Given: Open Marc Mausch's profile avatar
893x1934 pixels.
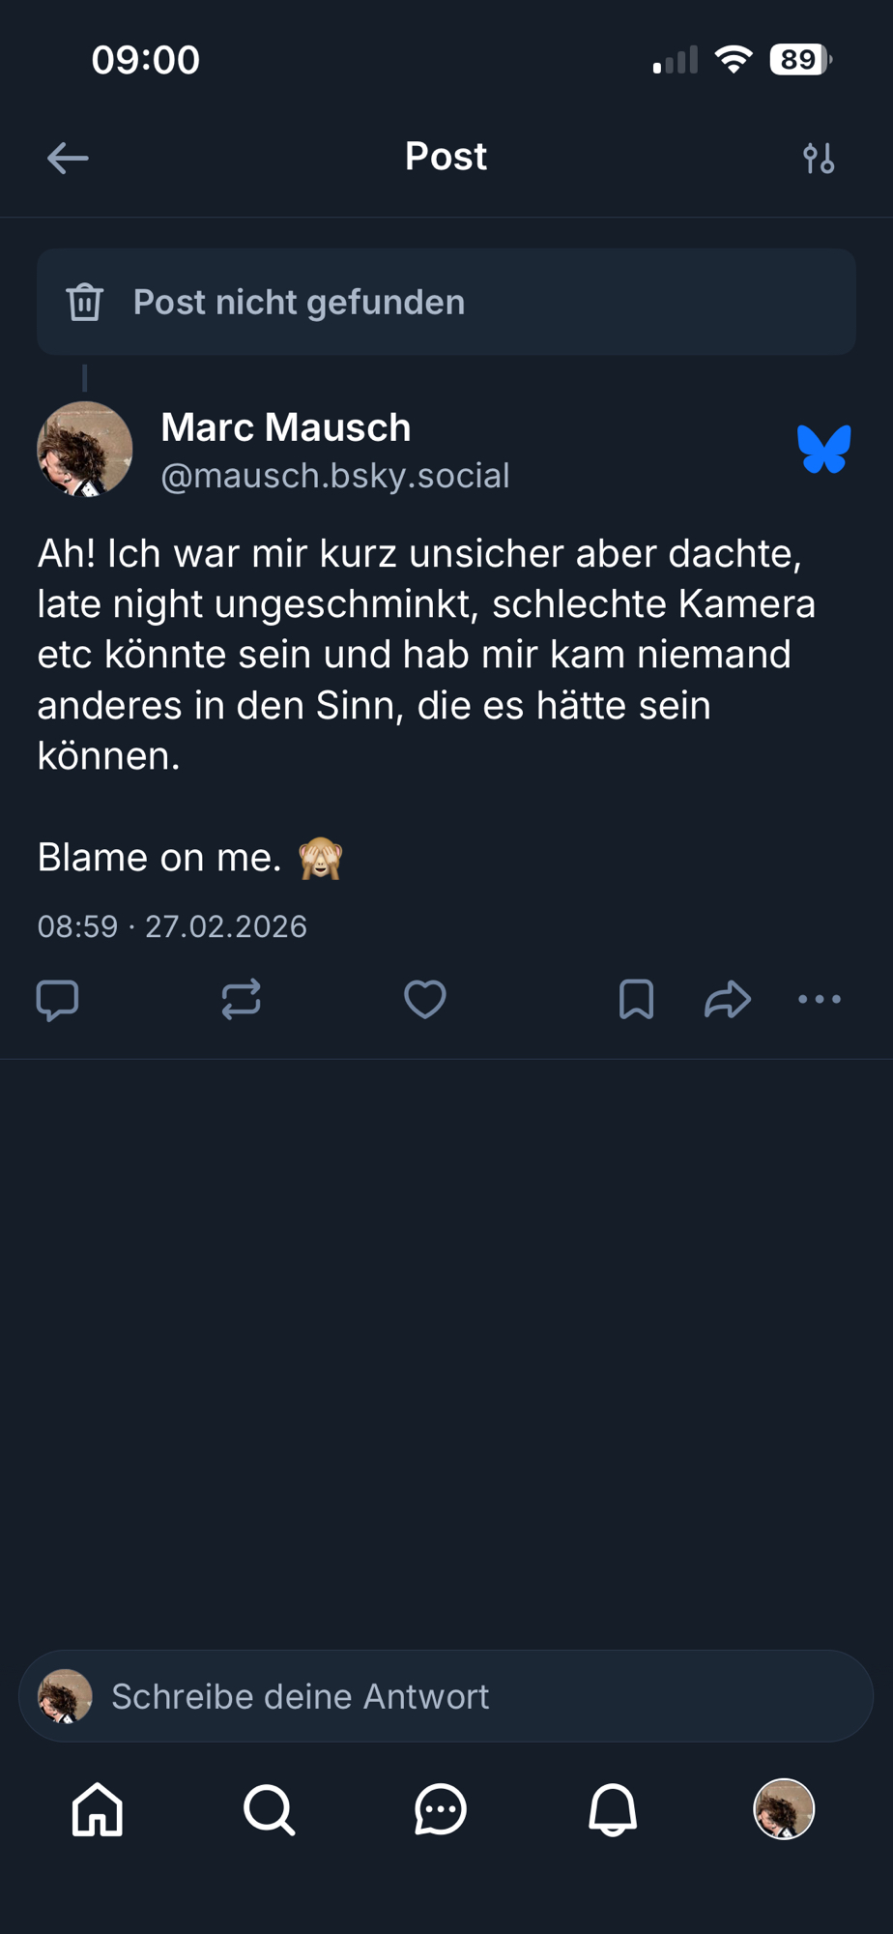Looking at the screenshot, I should tap(85, 450).
